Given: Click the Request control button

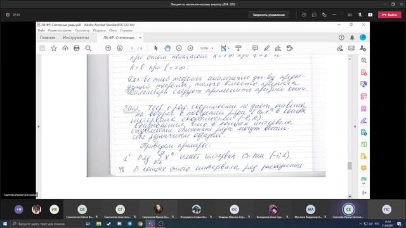Looking at the screenshot, I should (x=269, y=15).
